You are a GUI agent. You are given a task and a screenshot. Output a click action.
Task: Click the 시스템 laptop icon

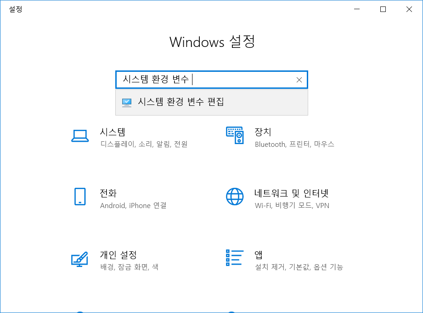[x=80, y=136]
